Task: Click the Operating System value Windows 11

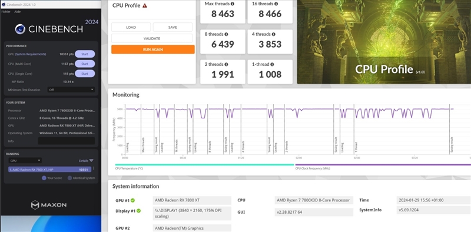Action: [67, 133]
